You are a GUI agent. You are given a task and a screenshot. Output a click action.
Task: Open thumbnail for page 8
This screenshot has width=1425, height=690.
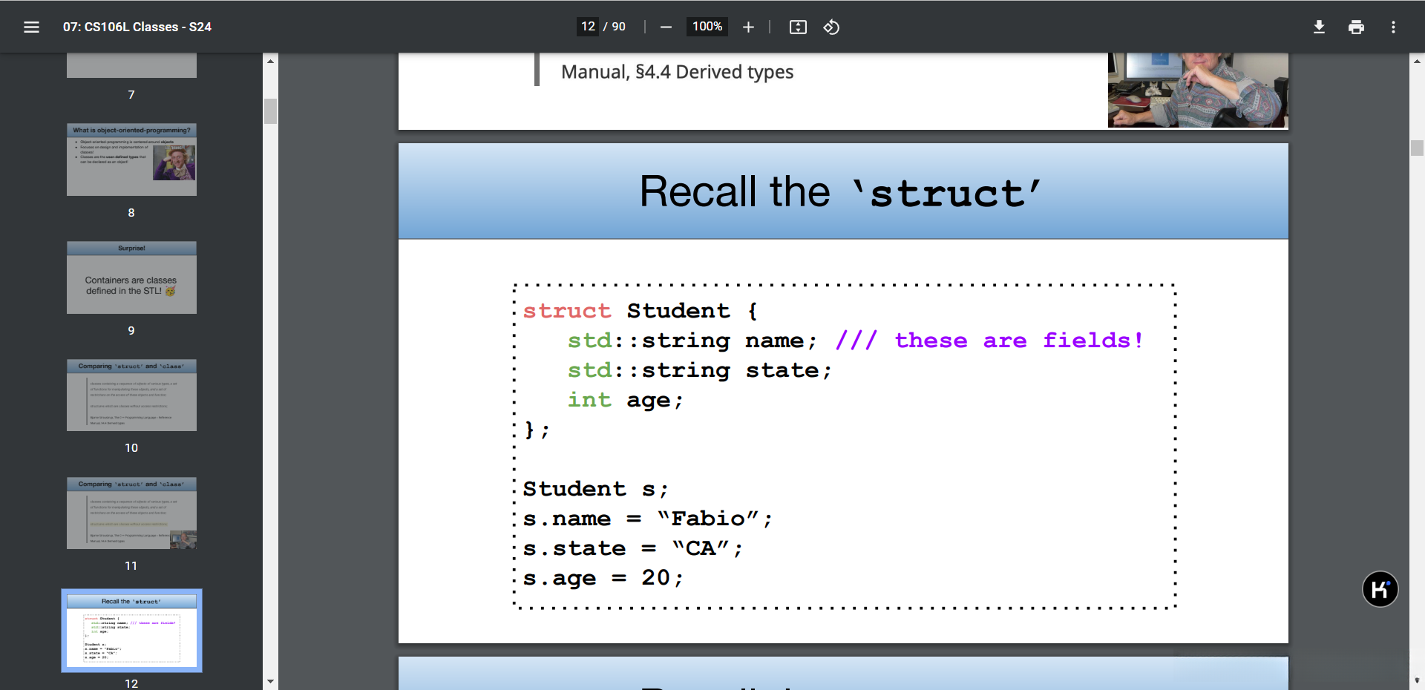pyautogui.click(x=131, y=160)
